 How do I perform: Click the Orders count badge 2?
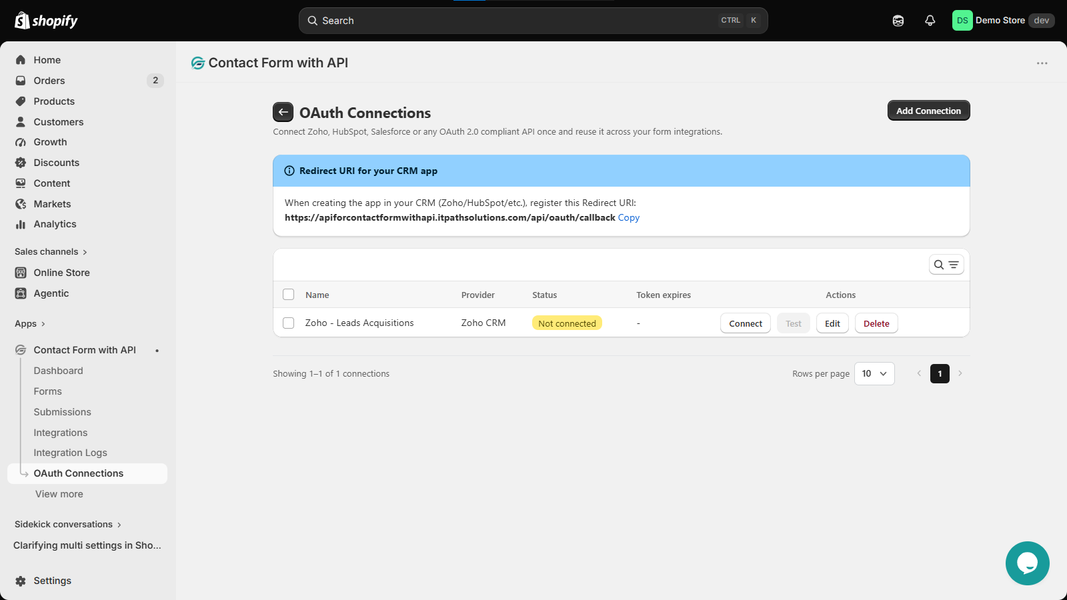pos(155,81)
